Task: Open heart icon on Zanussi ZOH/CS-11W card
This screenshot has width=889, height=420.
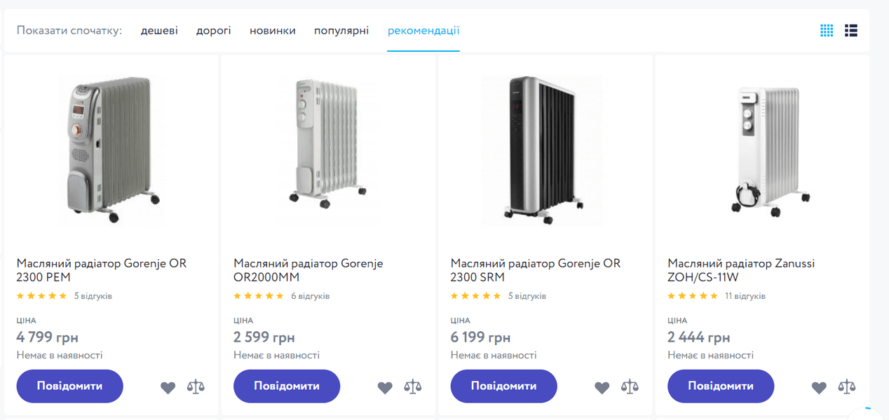Action: (x=819, y=386)
